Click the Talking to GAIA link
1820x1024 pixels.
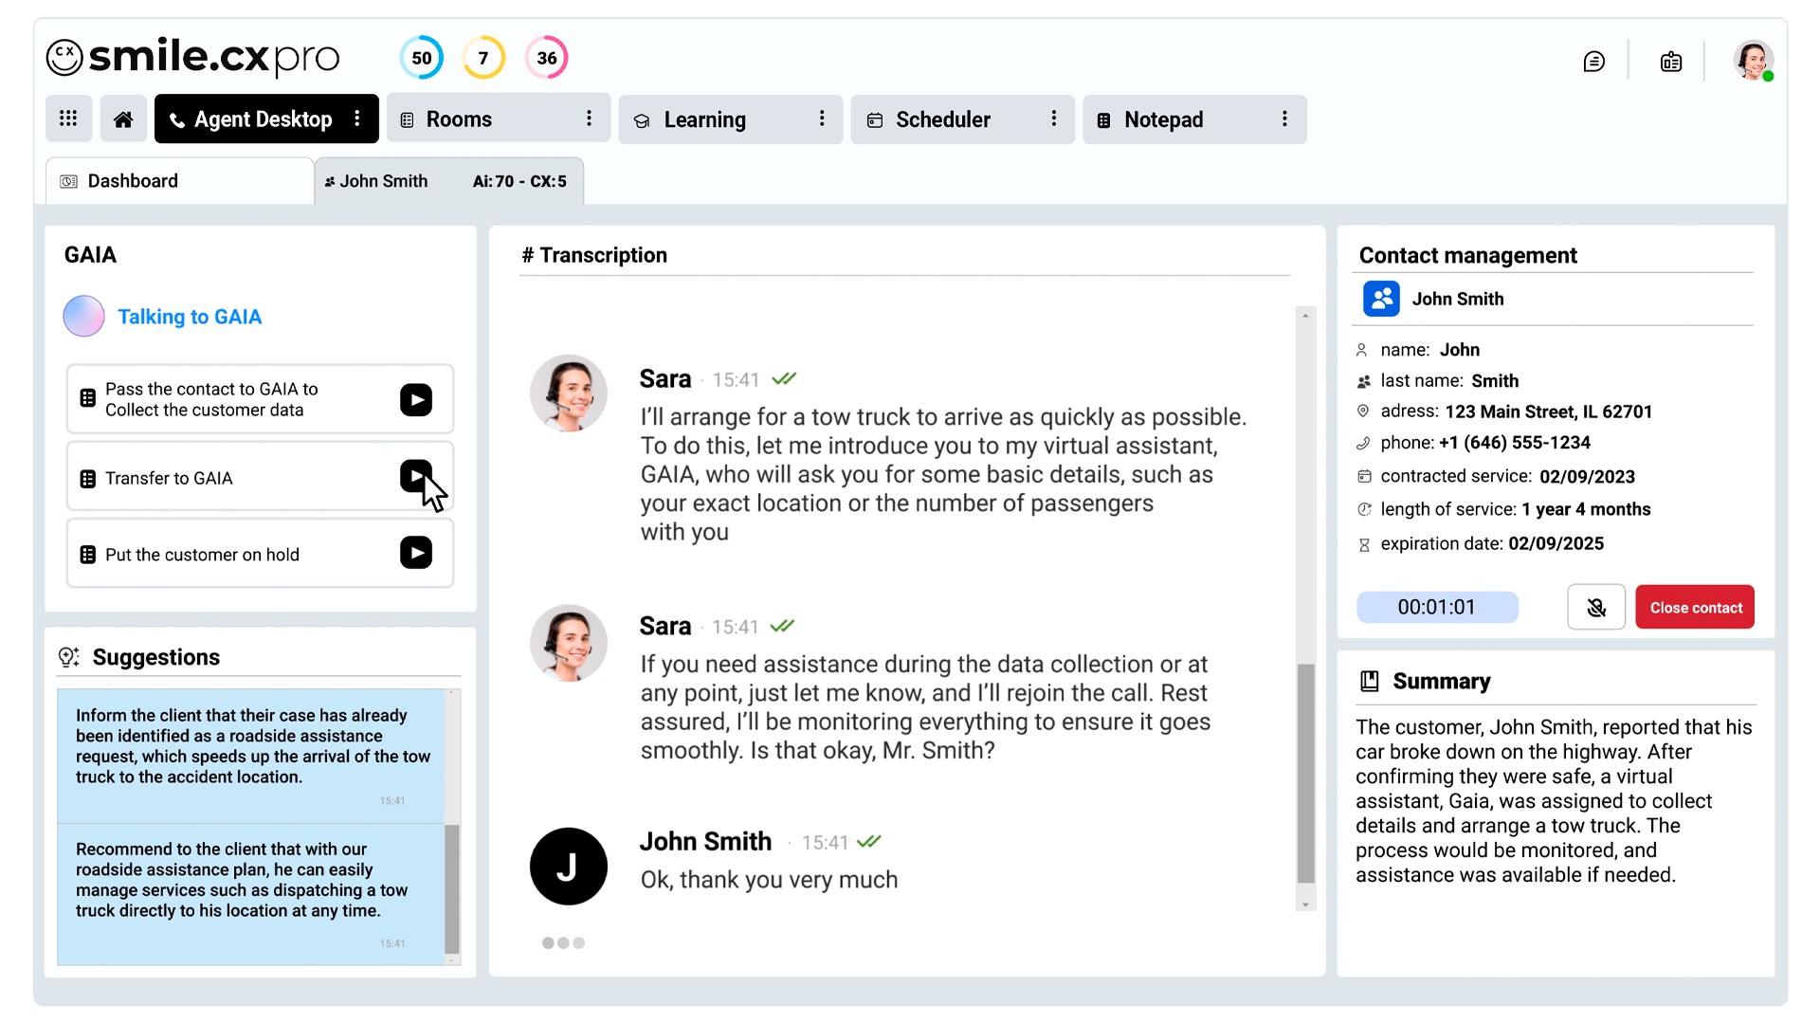(189, 317)
